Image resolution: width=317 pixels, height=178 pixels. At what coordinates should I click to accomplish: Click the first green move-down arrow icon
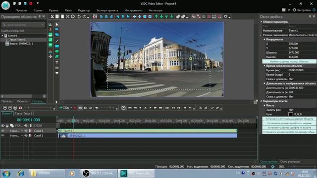pyautogui.click(x=161, y=16)
